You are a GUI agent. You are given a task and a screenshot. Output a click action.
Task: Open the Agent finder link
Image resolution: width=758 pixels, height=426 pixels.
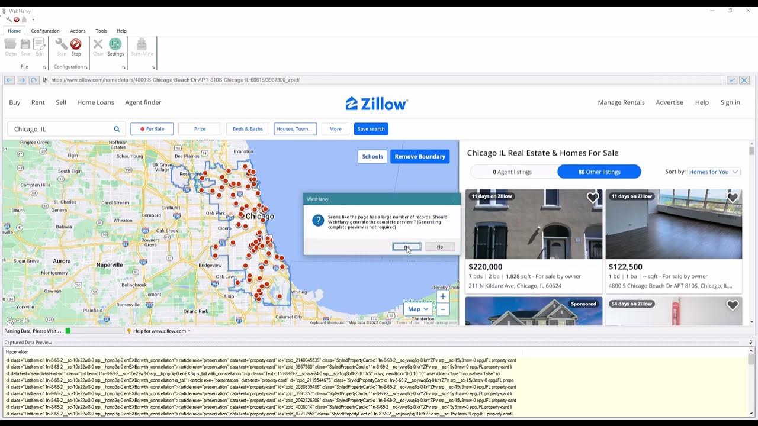coord(143,102)
